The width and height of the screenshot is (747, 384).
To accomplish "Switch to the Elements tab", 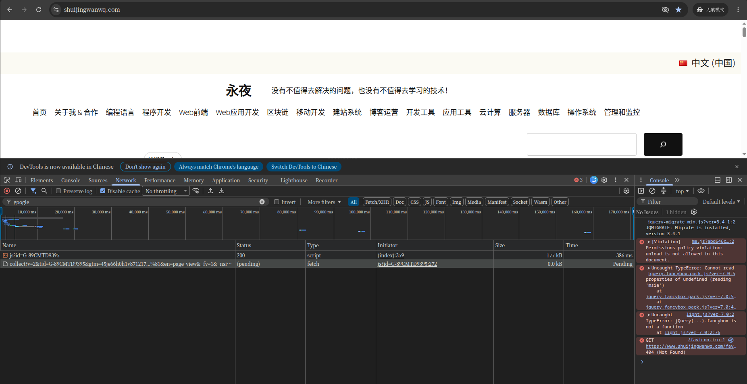I will pos(42,180).
